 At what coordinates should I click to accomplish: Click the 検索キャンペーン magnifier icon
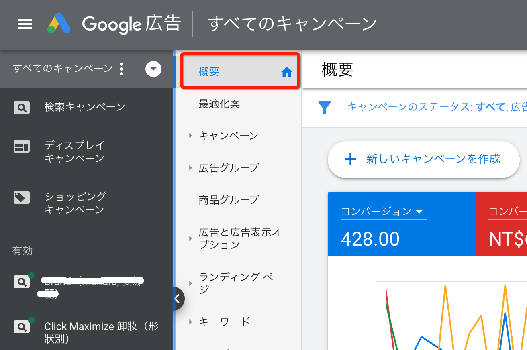[22, 107]
